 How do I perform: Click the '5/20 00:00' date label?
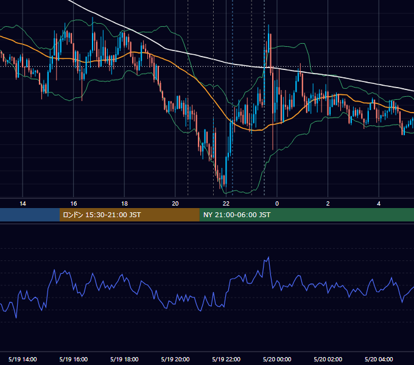click(277, 359)
